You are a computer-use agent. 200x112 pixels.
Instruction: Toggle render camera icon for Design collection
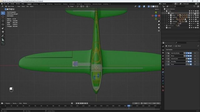coord(198,13)
